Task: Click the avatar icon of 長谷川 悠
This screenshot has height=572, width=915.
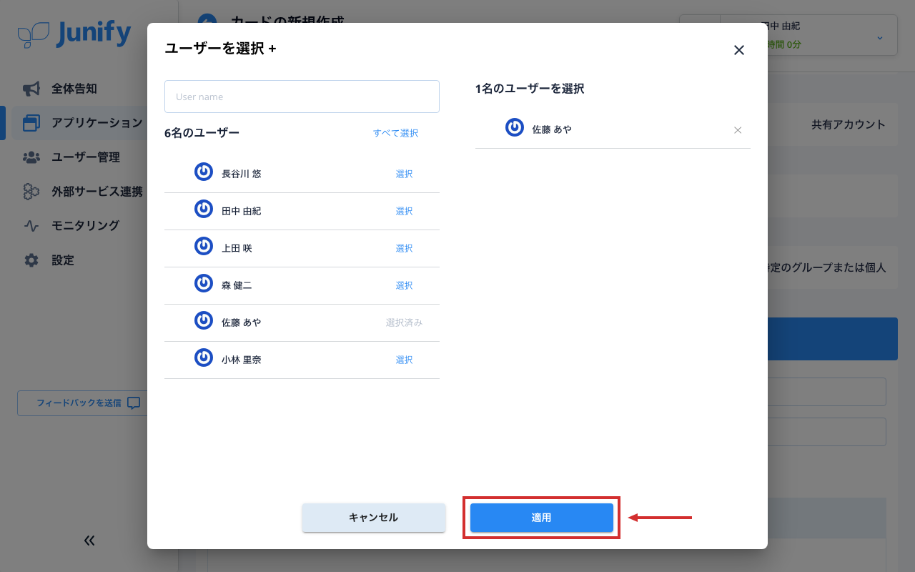Action: [204, 172]
